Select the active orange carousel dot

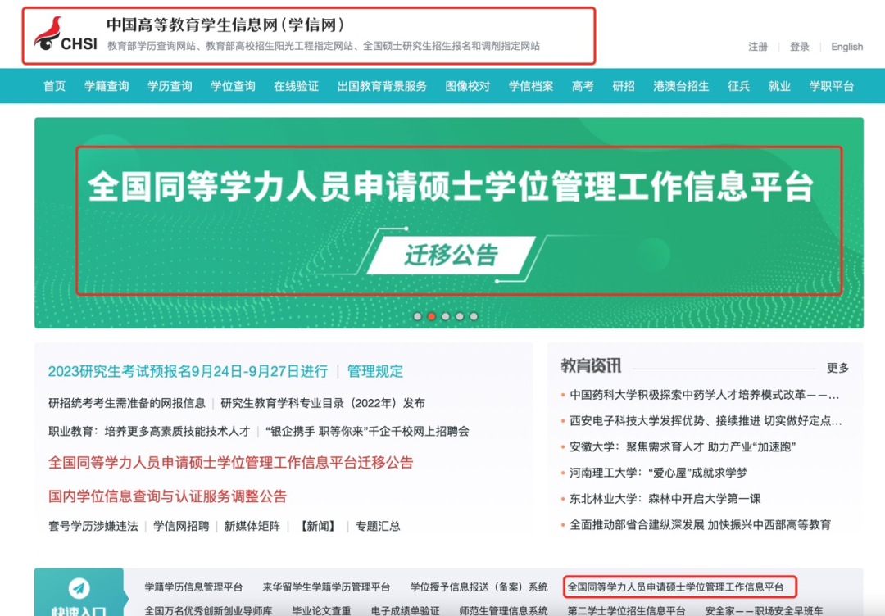pyautogui.click(x=432, y=316)
